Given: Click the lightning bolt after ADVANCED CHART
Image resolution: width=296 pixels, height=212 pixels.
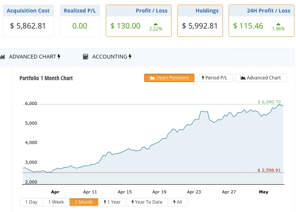Looking at the screenshot, I should pyautogui.click(x=59, y=57).
